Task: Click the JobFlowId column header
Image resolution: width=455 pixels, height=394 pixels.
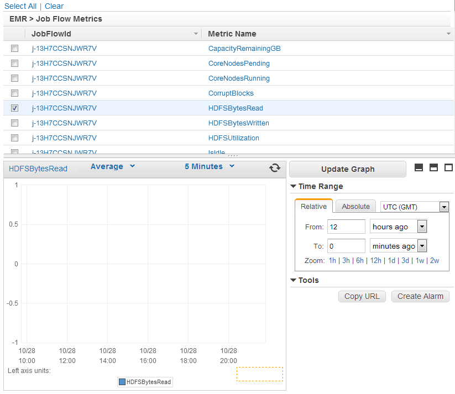Action: (x=51, y=34)
